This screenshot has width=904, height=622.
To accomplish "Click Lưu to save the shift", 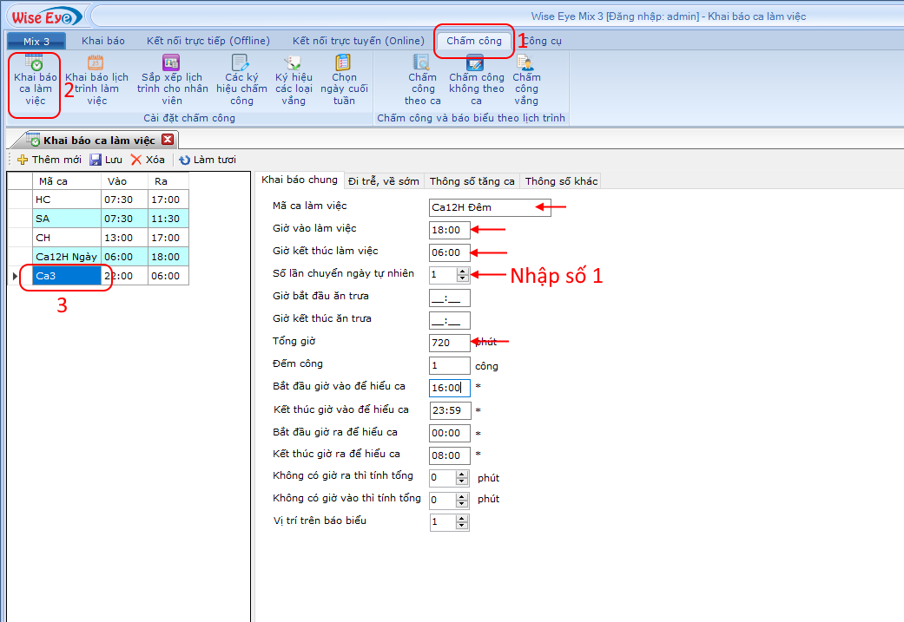I will point(105,160).
